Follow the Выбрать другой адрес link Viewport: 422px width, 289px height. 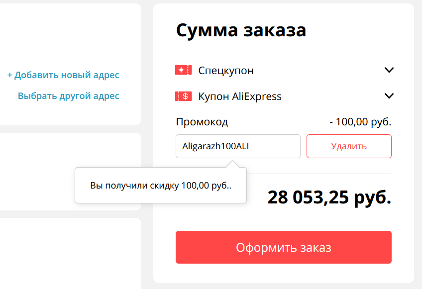pos(69,96)
